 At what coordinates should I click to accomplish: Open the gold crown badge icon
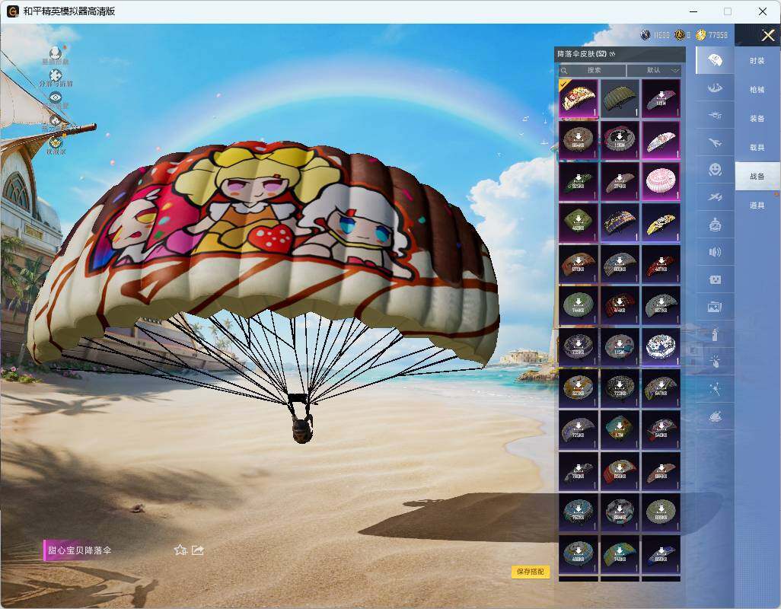click(x=56, y=143)
